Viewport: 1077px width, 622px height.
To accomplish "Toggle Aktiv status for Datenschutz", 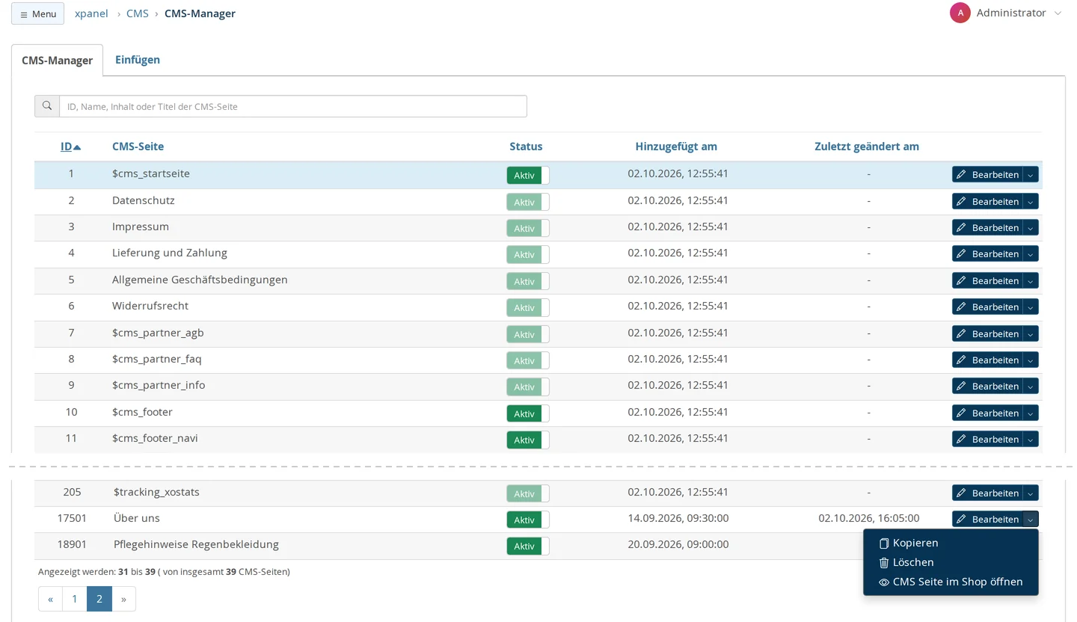I will 528,202.
